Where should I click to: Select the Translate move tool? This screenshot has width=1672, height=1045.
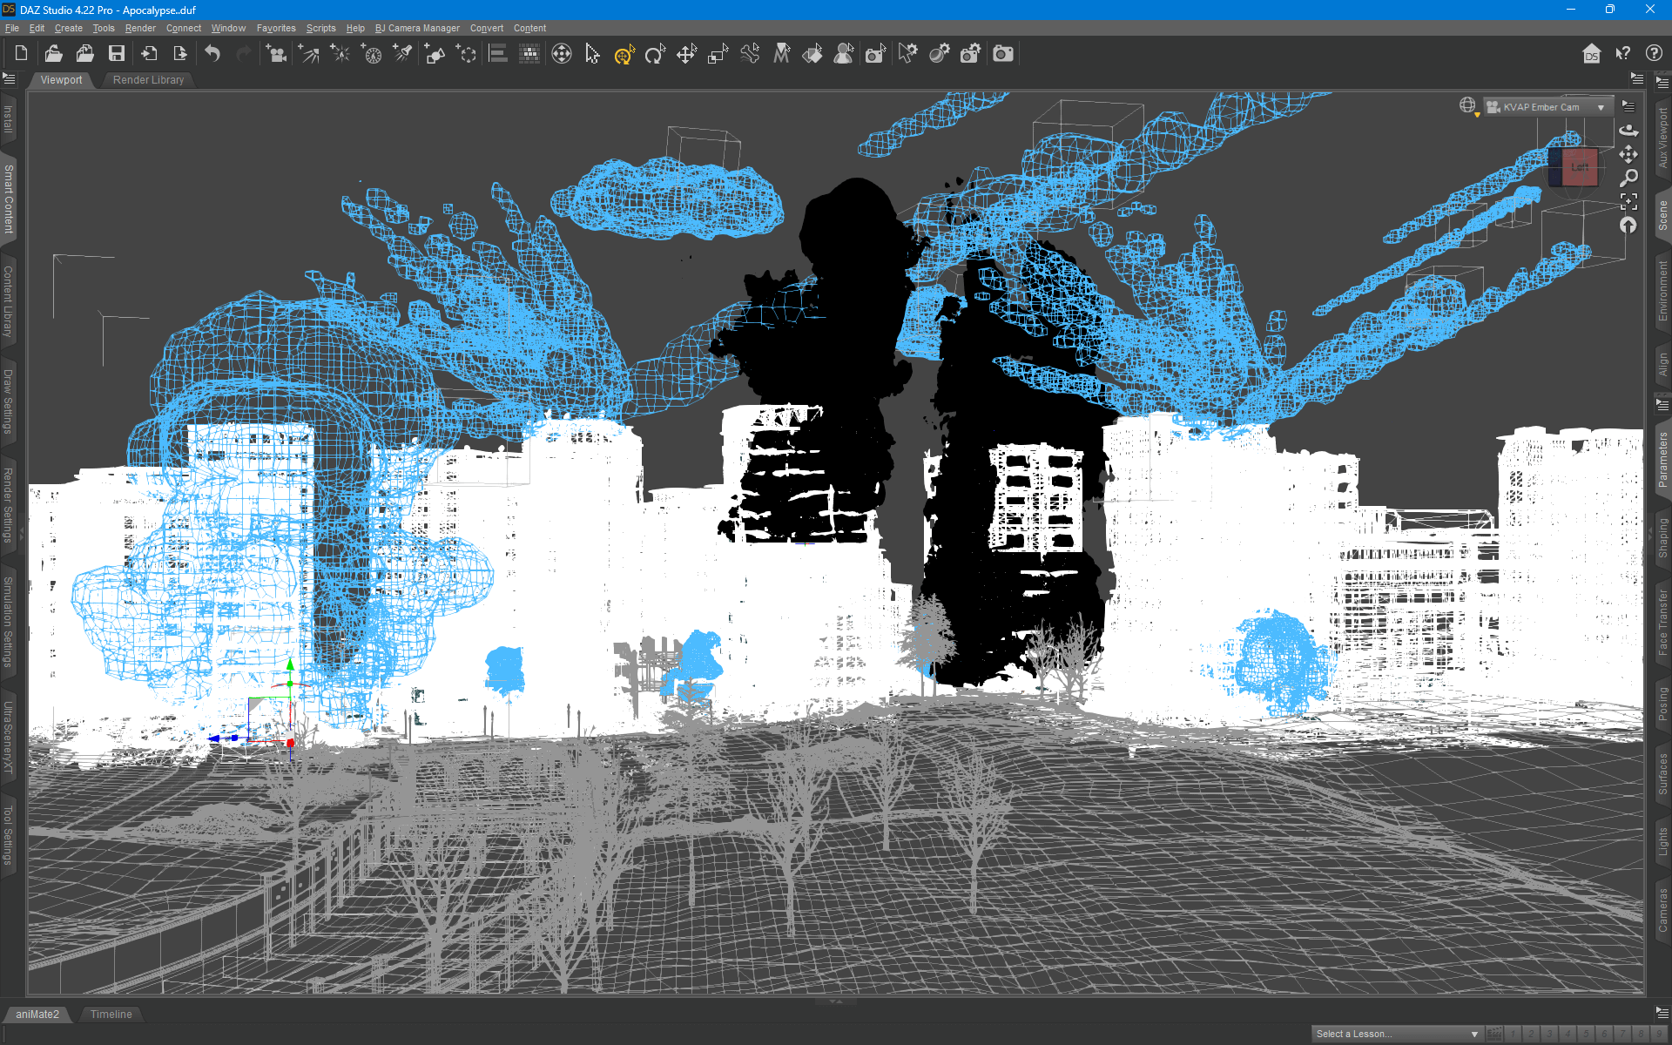point(686,54)
